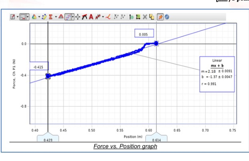
Task: Click the sigma statistics icon
Action: point(51,17)
